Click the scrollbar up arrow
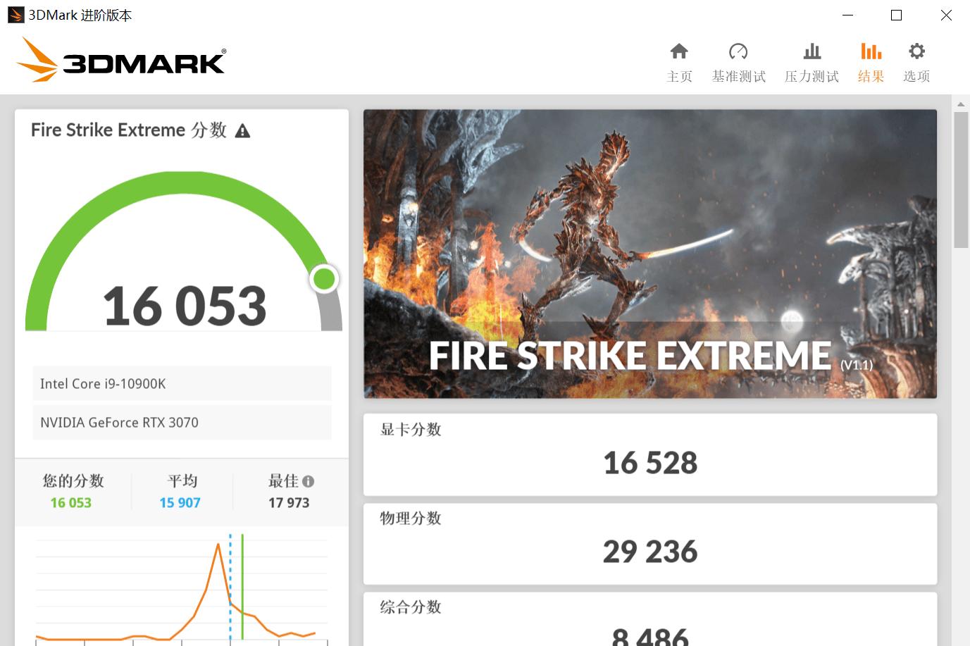 click(x=961, y=104)
